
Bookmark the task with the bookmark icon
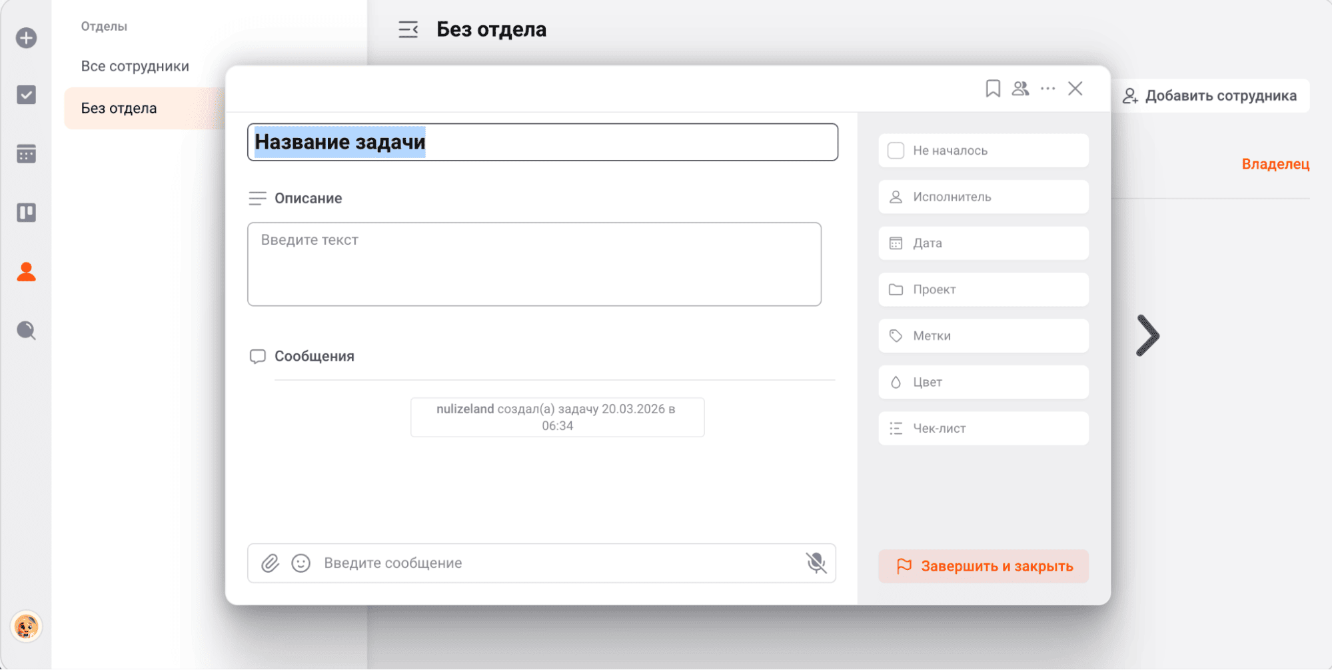[993, 89]
